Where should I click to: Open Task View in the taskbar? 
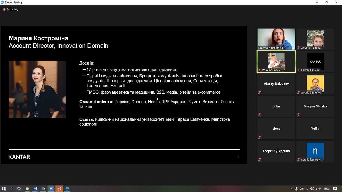[19, 189]
